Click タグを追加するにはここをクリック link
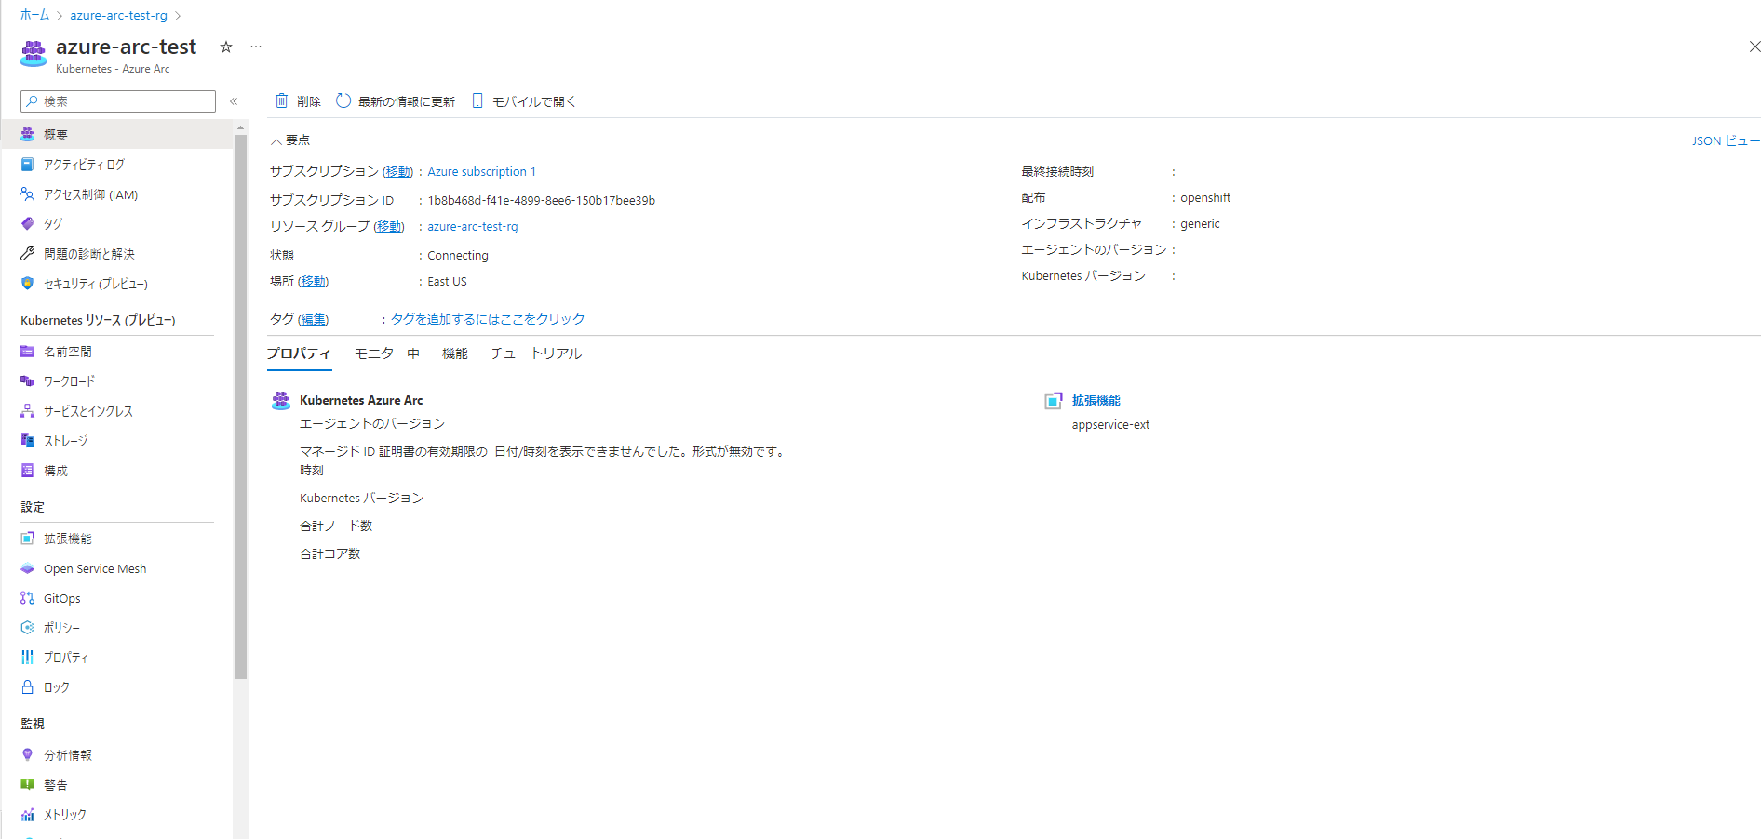 click(x=488, y=319)
